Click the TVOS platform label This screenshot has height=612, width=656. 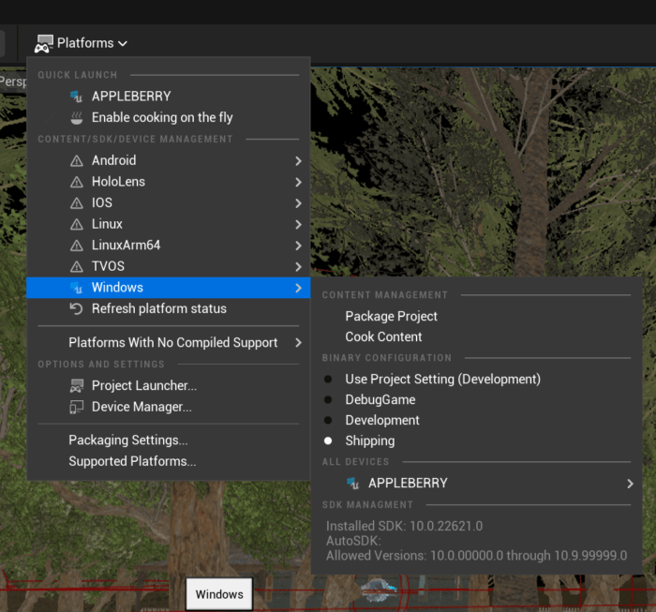click(x=108, y=266)
